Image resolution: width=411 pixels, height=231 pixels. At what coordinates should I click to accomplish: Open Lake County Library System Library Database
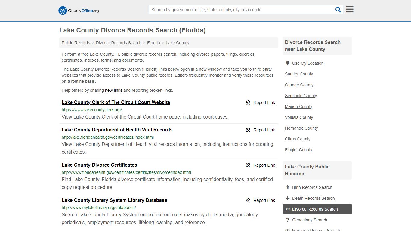pos(114,200)
